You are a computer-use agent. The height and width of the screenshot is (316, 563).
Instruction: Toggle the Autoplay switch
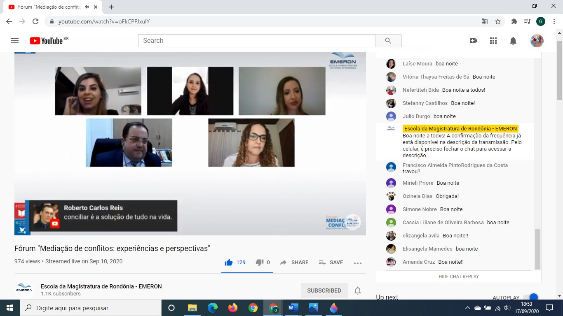tap(531, 297)
